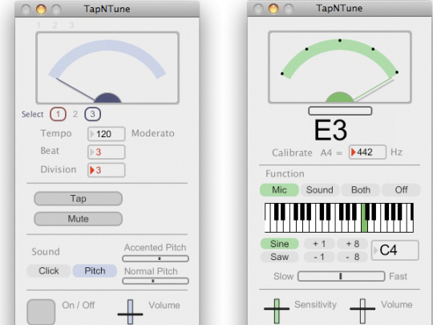
Task: Click the Mute button
Action: (x=78, y=219)
